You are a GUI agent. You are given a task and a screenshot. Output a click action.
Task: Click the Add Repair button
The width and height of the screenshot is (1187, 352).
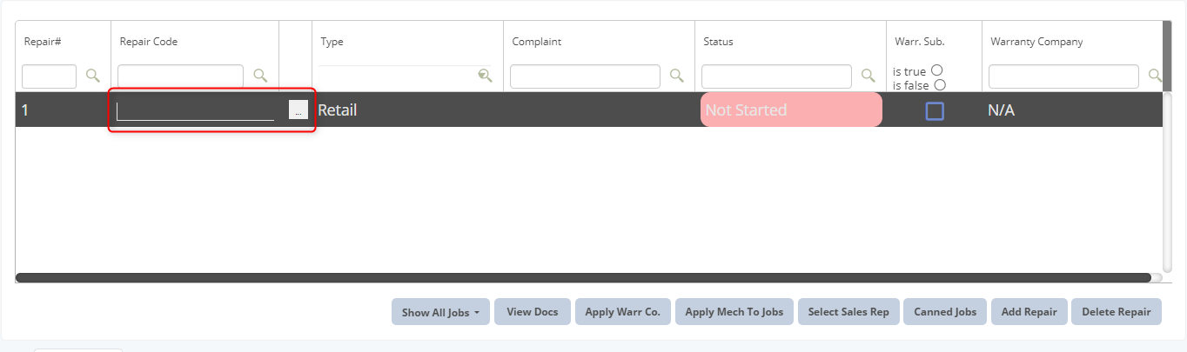pyautogui.click(x=1029, y=312)
